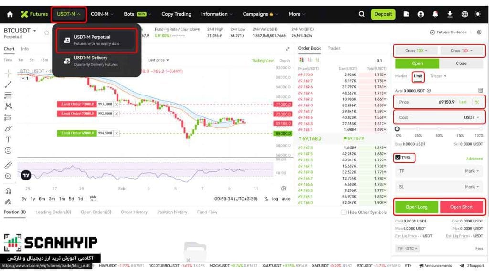
Task: Choose USDT-M Delivery menu entry
Action: (x=96, y=61)
